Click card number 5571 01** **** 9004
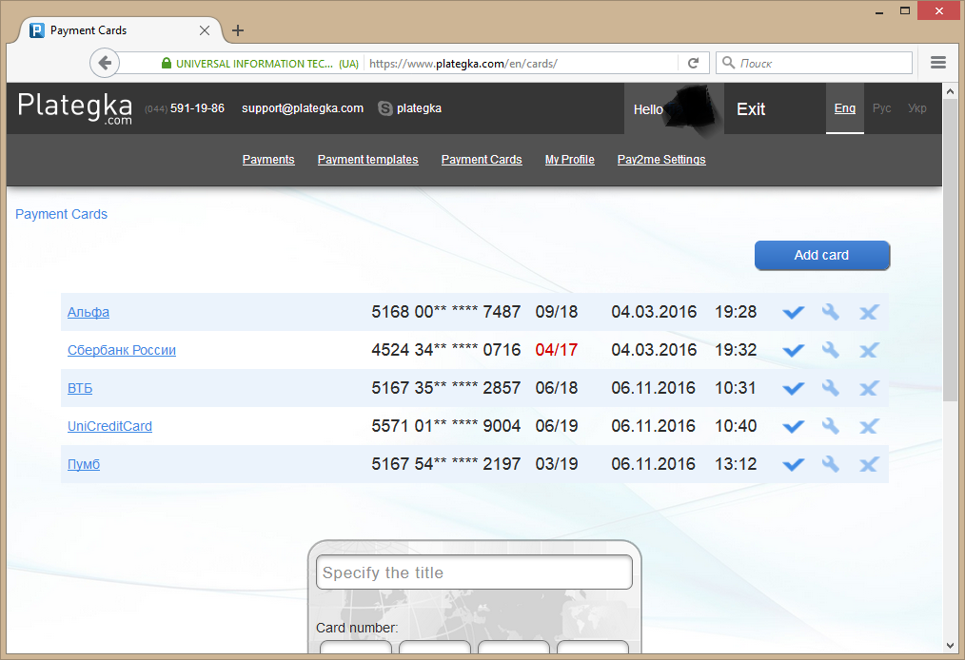Viewport: 965px width, 660px height. pos(446,426)
